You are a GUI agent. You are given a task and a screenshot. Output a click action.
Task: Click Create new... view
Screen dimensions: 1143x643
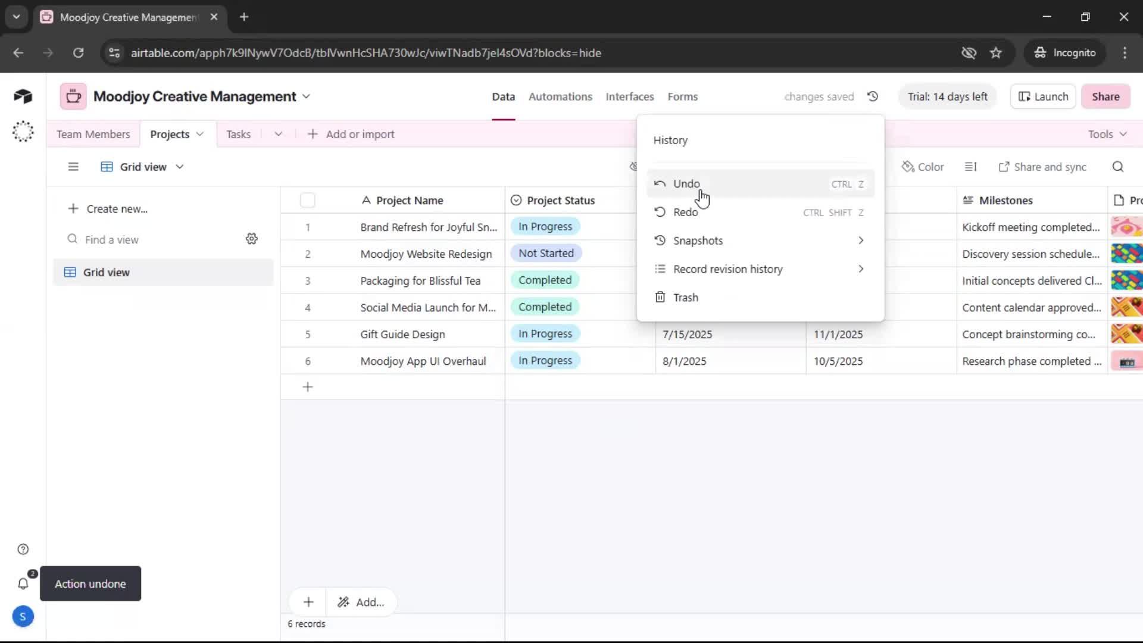point(108,209)
